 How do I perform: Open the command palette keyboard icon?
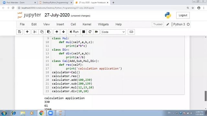(131, 32)
